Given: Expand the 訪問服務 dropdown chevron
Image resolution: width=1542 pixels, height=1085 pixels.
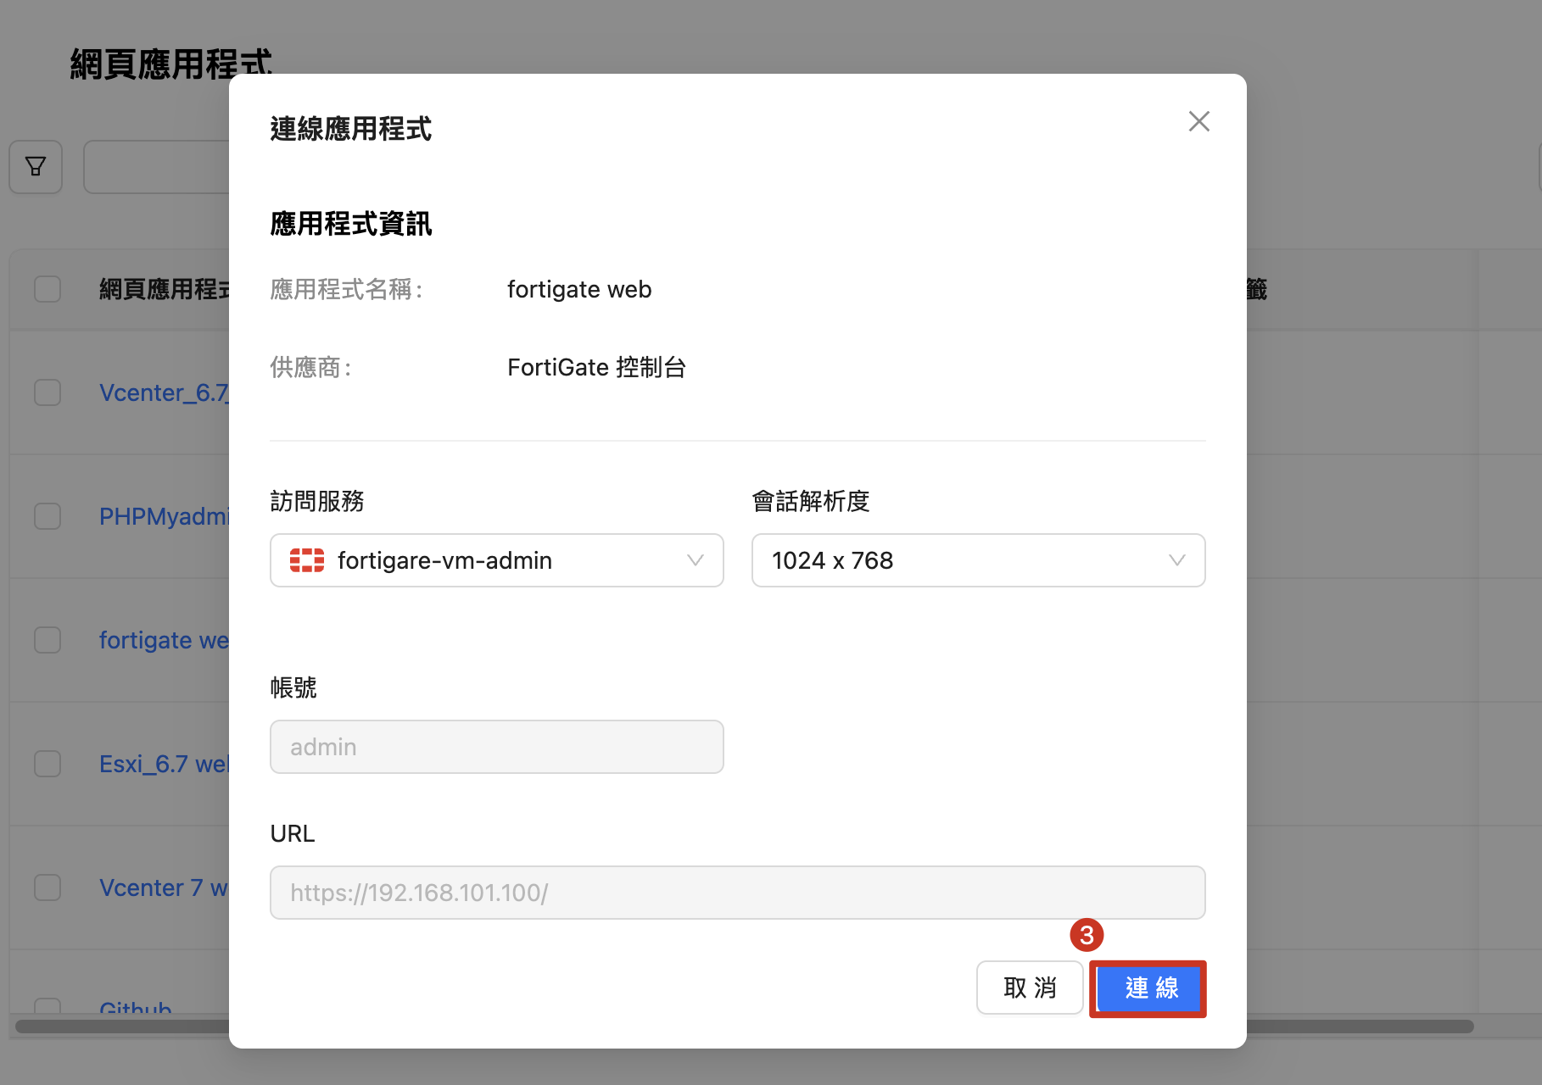Looking at the screenshot, I should coord(695,560).
